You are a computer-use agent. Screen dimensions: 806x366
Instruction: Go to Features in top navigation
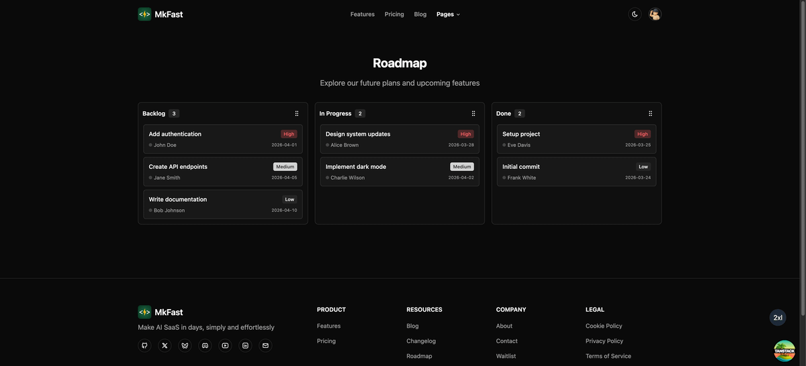(x=362, y=14)
